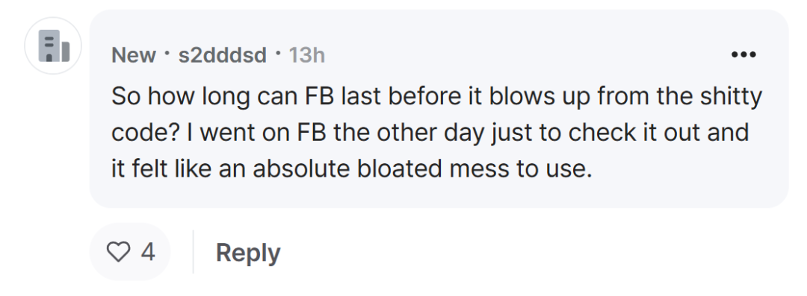Viewport: 807px width, 296px height.
Task: Select the line starting 'code? I went'
Action: click(430, 133)
